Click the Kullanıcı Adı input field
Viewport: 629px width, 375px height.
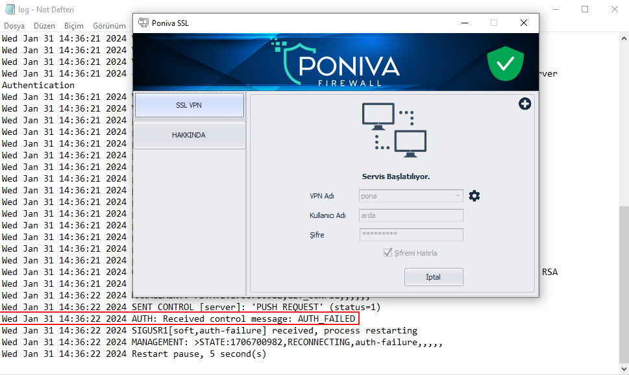click(x=411, y=215)
